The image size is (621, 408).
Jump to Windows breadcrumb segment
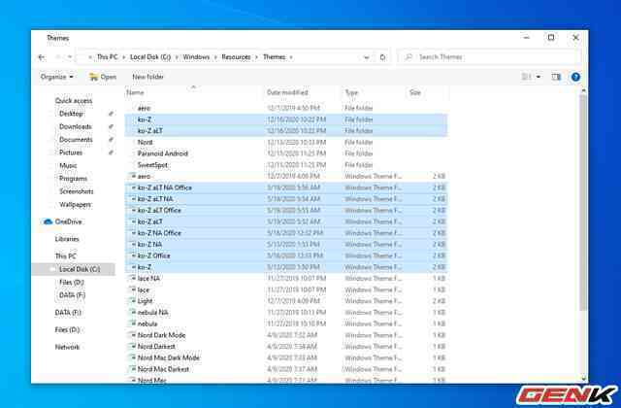(196, 57)
